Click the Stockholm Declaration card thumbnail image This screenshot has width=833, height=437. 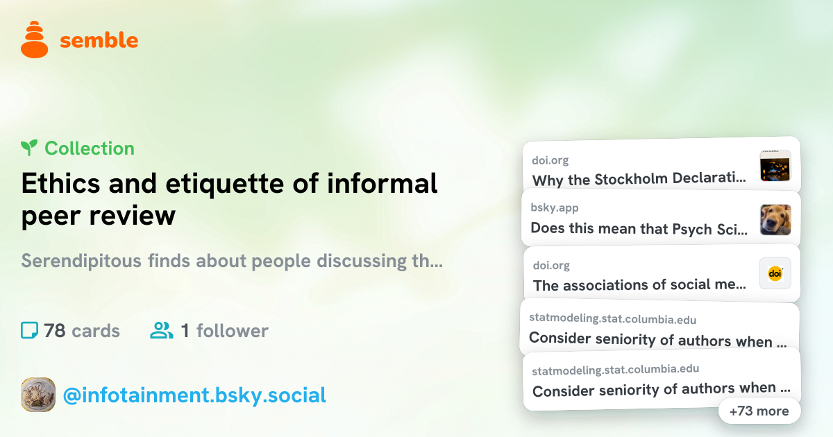775,166
